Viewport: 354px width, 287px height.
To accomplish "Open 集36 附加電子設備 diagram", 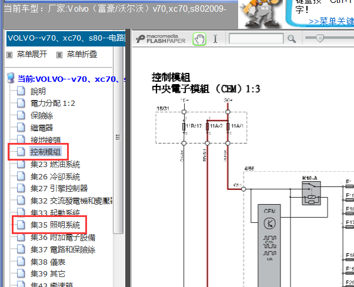I will coord(63,238).
